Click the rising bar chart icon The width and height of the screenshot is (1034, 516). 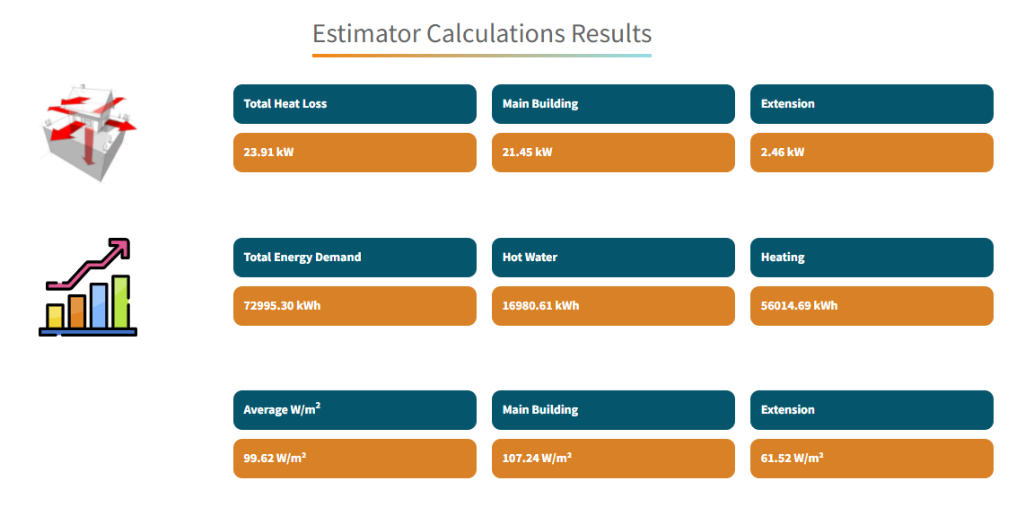(88, 287)
